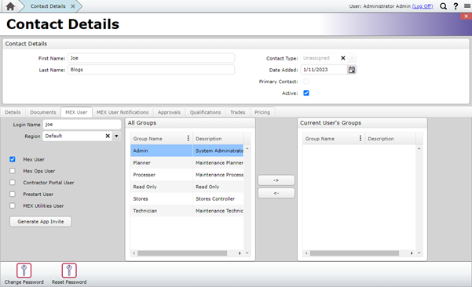Open the Qualifications tab
The height and width of the screenshot is (287, 472).
point(205,112)
